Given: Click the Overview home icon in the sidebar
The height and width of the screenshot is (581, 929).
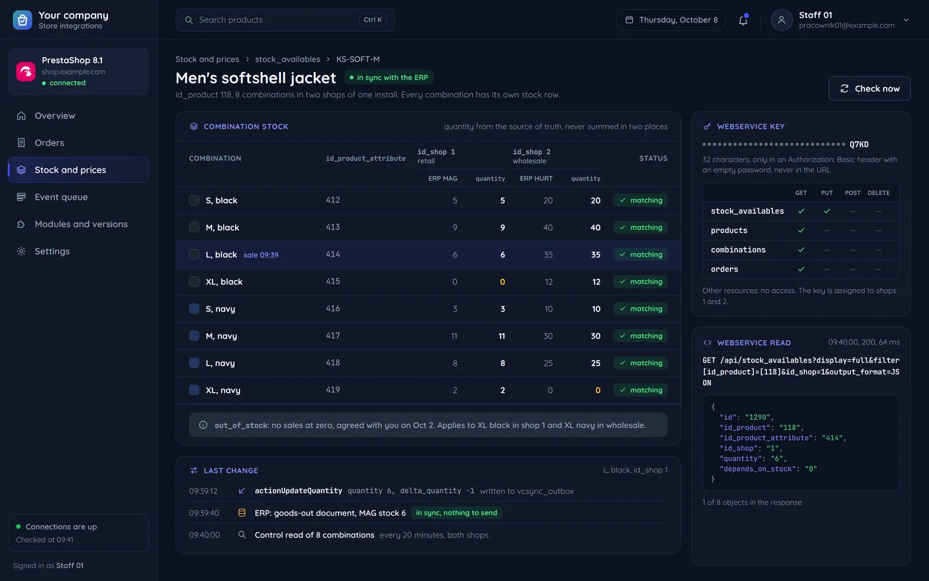Looking at the screenshot, I should 21,116.
